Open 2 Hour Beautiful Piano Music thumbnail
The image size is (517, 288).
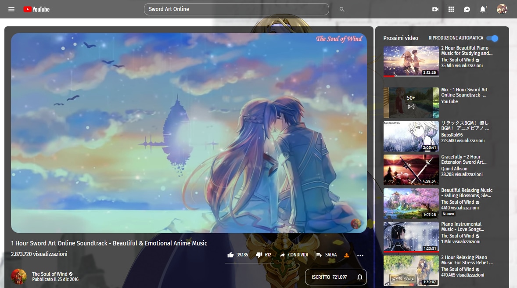411,61
